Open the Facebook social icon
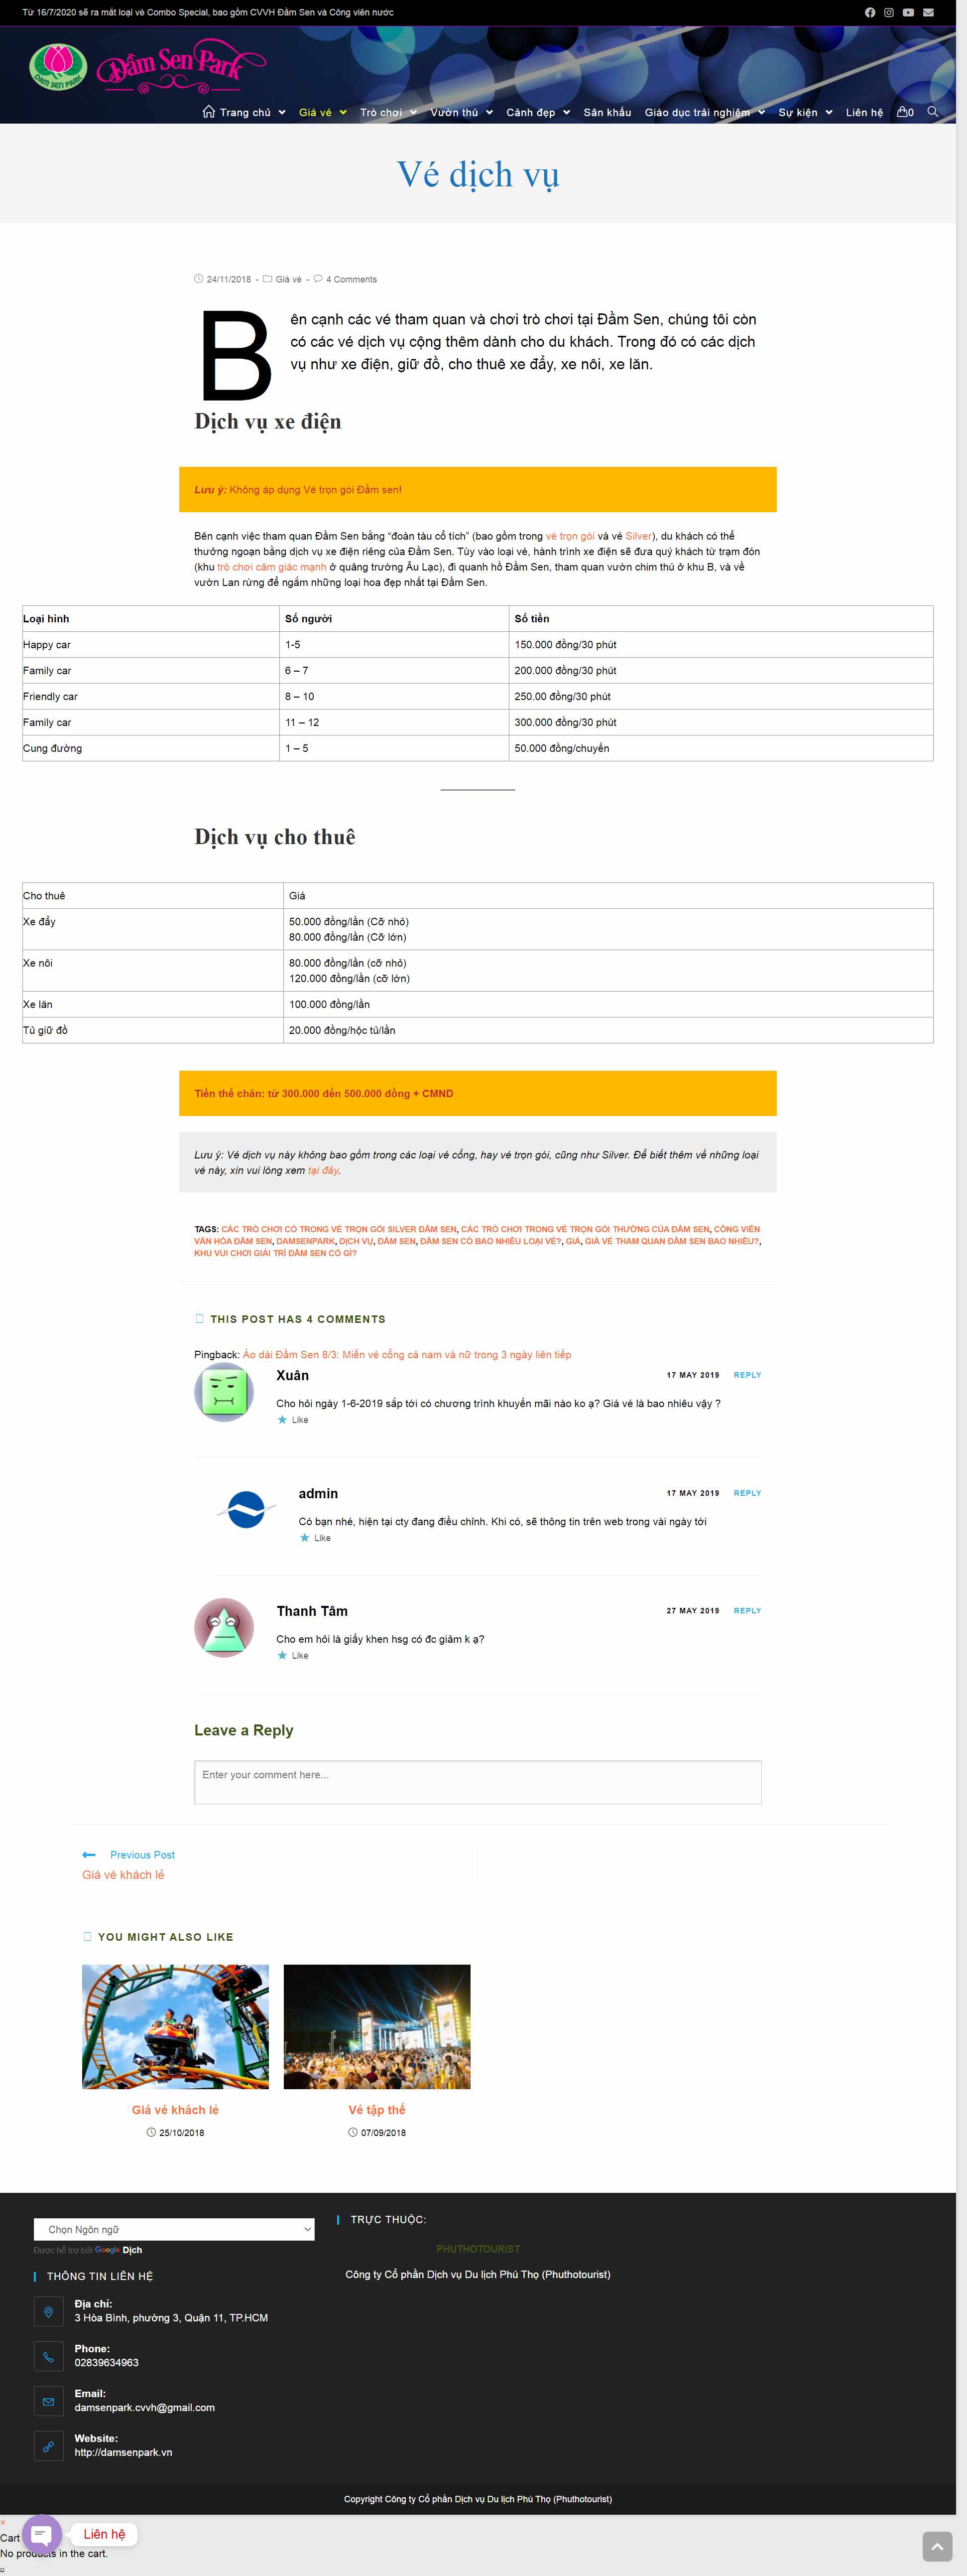Screen dimensions: 967x2576 tap(870, 13)
